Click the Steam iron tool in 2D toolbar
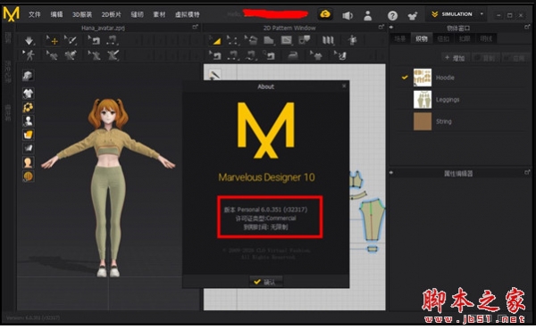Viewport: 536px width, 329px height. point(293,55)
